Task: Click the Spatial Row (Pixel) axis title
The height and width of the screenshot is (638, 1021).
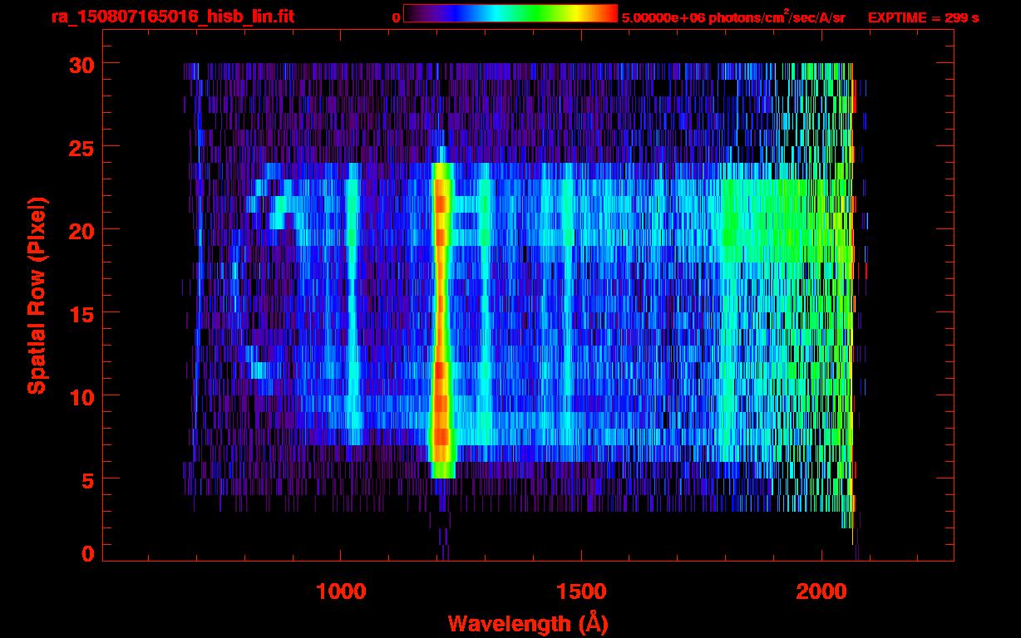Action: [x=37, y=296]
